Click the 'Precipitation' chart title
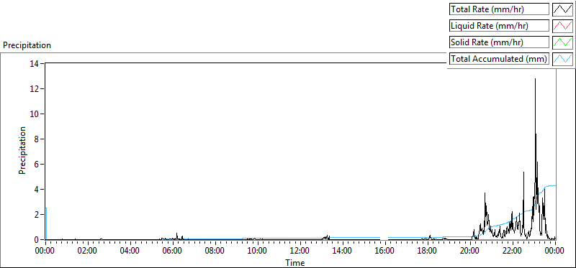Screen dimensions: 576x268 (27, 45)
